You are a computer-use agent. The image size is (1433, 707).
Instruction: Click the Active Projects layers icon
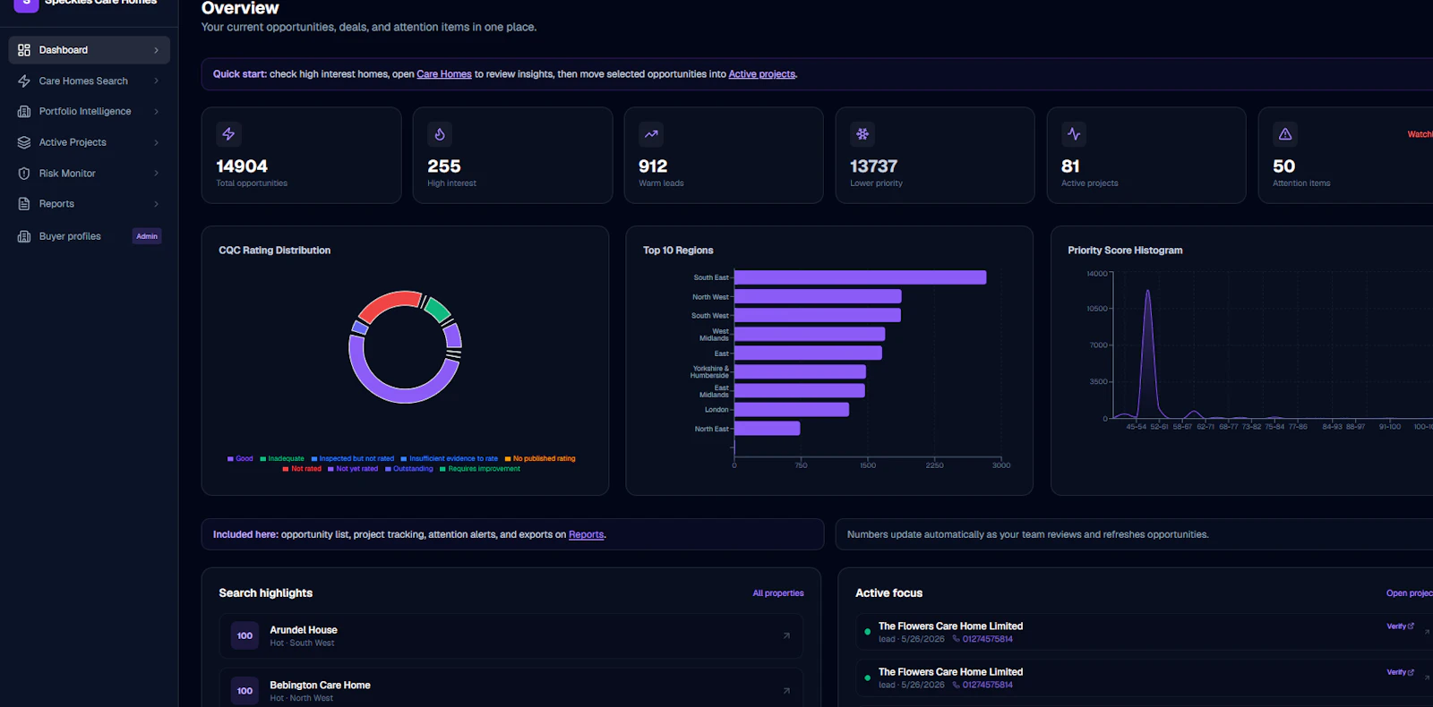24,142
